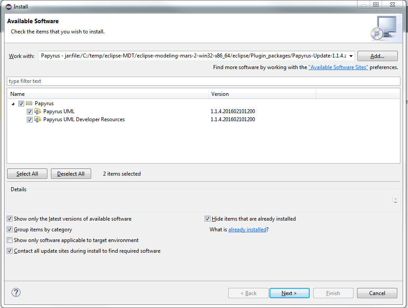
Task: Open help via the question mark icon
Action: [16, 292]
